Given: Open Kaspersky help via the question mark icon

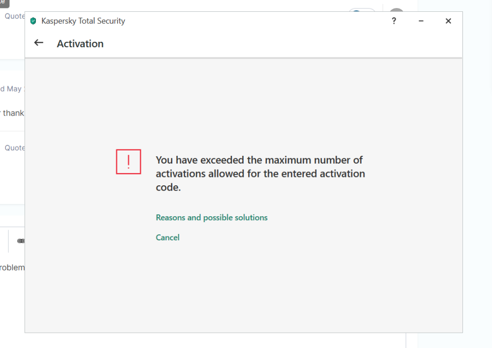Looking at the screenshot, I should tap(394, 21).
